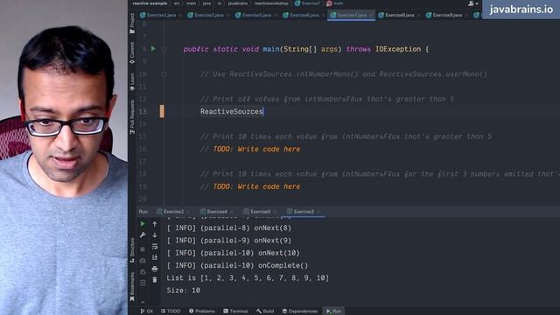Open Git tool window
The height and width of the screenshot is (315, 560).
147,311
